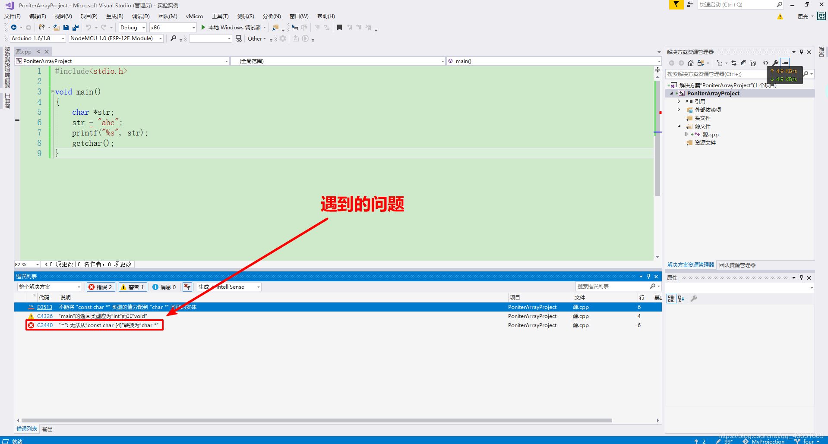Click the Solution and folders view switch icon
The width and height of the screenshot is (828, 444).
[x=701, y=63]
